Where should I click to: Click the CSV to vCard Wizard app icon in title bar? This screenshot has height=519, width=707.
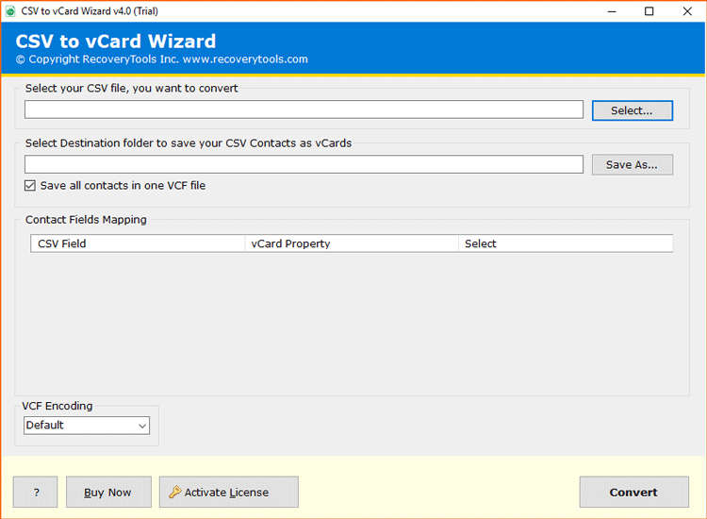click(x=10, y=11)
